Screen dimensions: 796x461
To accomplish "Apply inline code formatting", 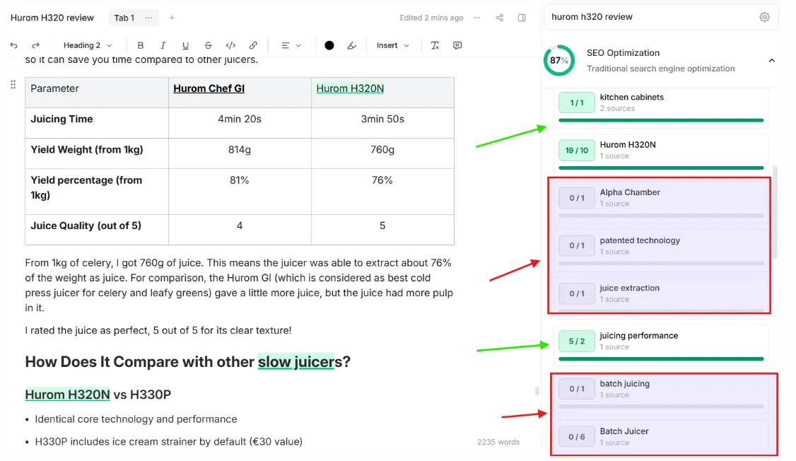I will [x=230, y=46].
